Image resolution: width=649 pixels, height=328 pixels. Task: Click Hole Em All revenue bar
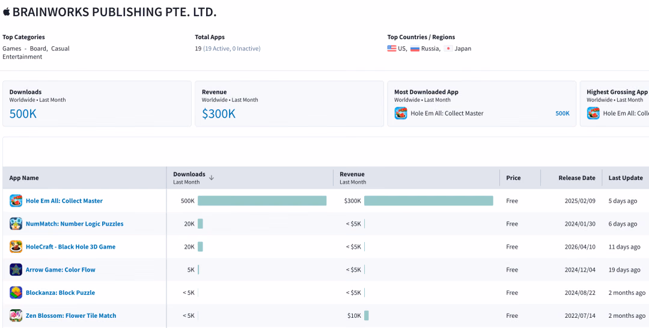[428, 201]
